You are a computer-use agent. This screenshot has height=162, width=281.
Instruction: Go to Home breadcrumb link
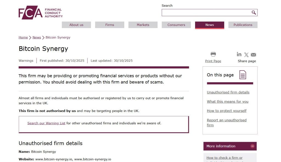[x=23, y=38]
